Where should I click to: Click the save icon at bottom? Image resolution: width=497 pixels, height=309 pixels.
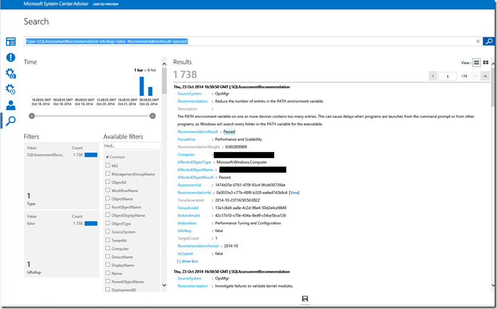coord(304,299)
